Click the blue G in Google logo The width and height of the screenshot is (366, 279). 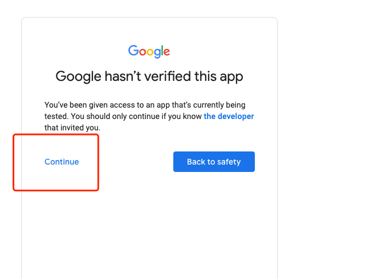[x=133, y=51]
